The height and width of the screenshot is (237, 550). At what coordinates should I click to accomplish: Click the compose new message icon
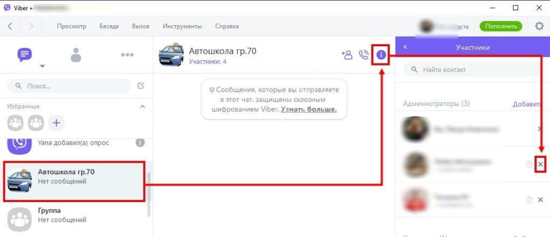[x=141, y=85]
